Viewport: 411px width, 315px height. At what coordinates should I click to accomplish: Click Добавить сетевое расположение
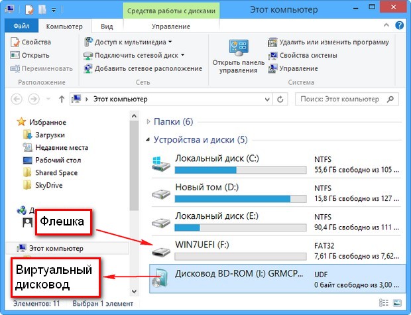pyautogui.click(x=143, y=69)
